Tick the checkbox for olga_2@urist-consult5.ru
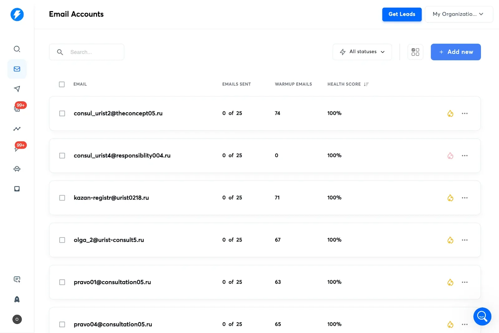 tap(62, 240)
